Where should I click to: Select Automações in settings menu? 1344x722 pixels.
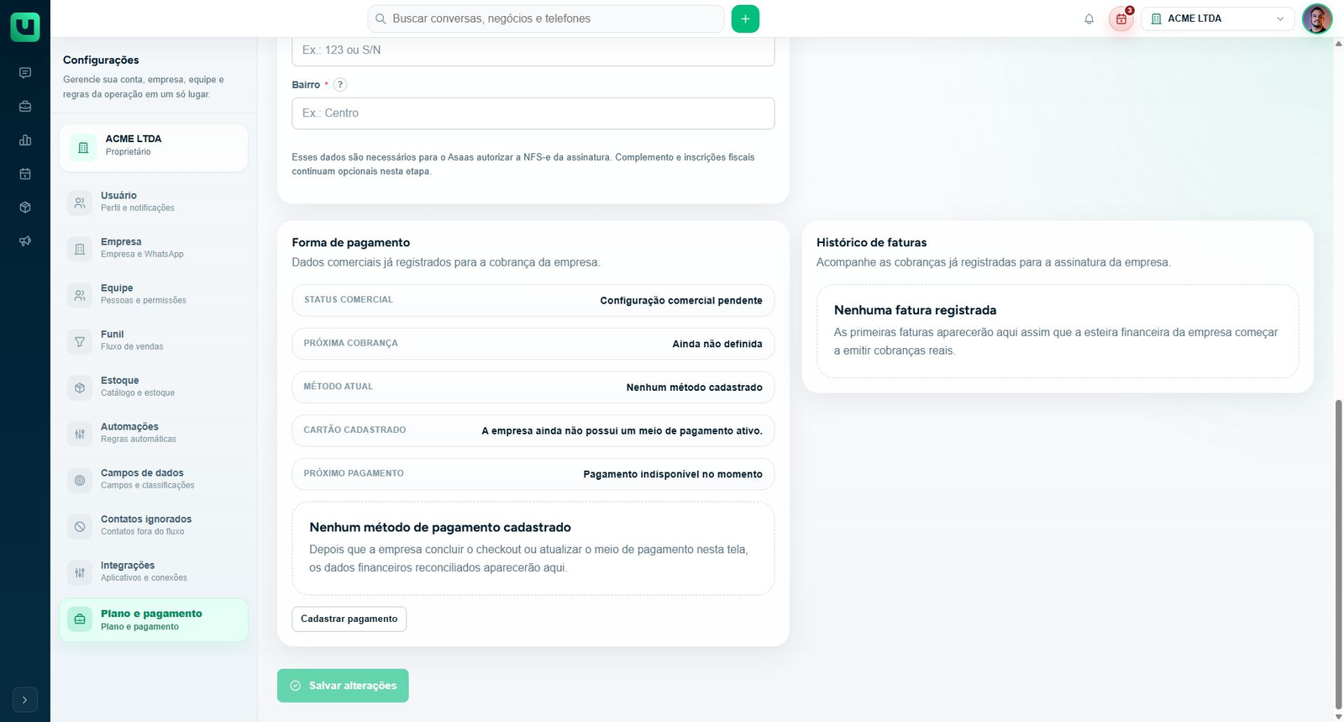pos(154,433)
